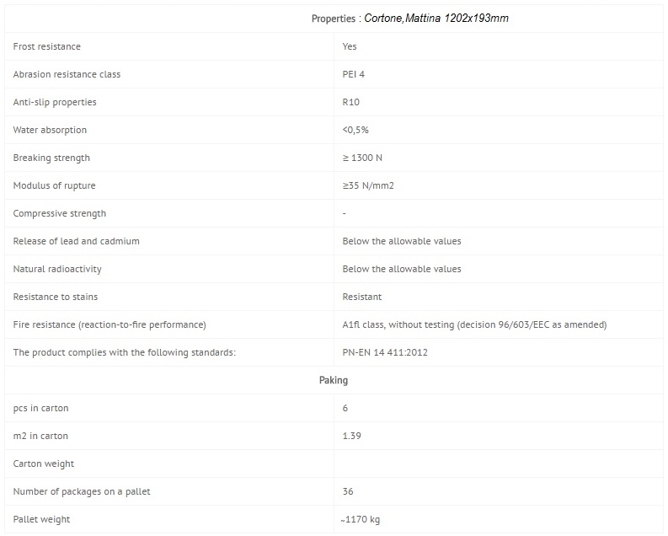This screenshot has width=668, height=536.
Task: Select the 1.39 m2 in carton value
Action: pos(352,436)
